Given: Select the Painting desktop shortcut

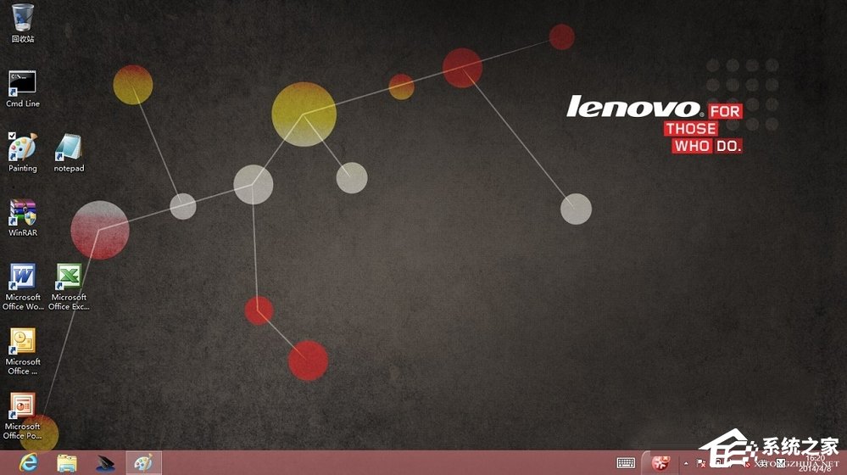Looking at the screenshot, I should tap(22, 153).
